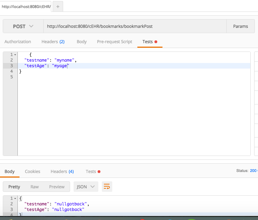
Task: Open the request Headers (2) tab
Action: (53, 41)
